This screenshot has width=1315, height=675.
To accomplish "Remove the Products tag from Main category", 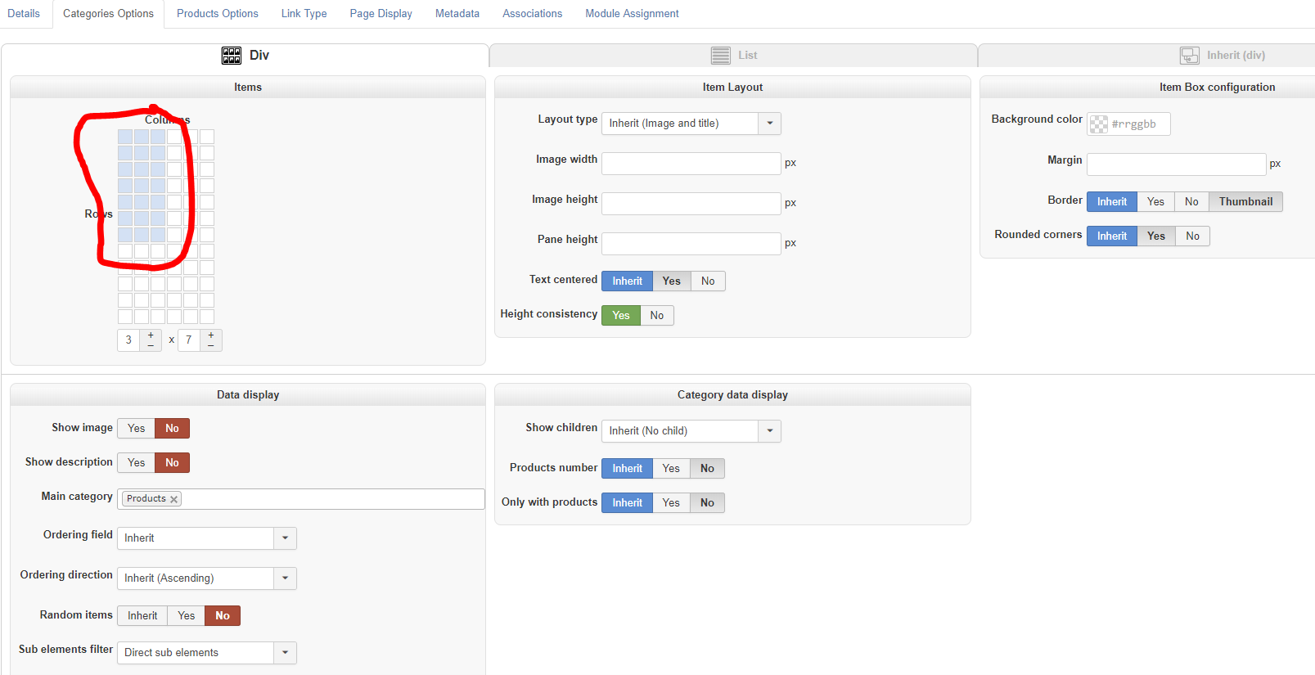I will pos(173,499).
